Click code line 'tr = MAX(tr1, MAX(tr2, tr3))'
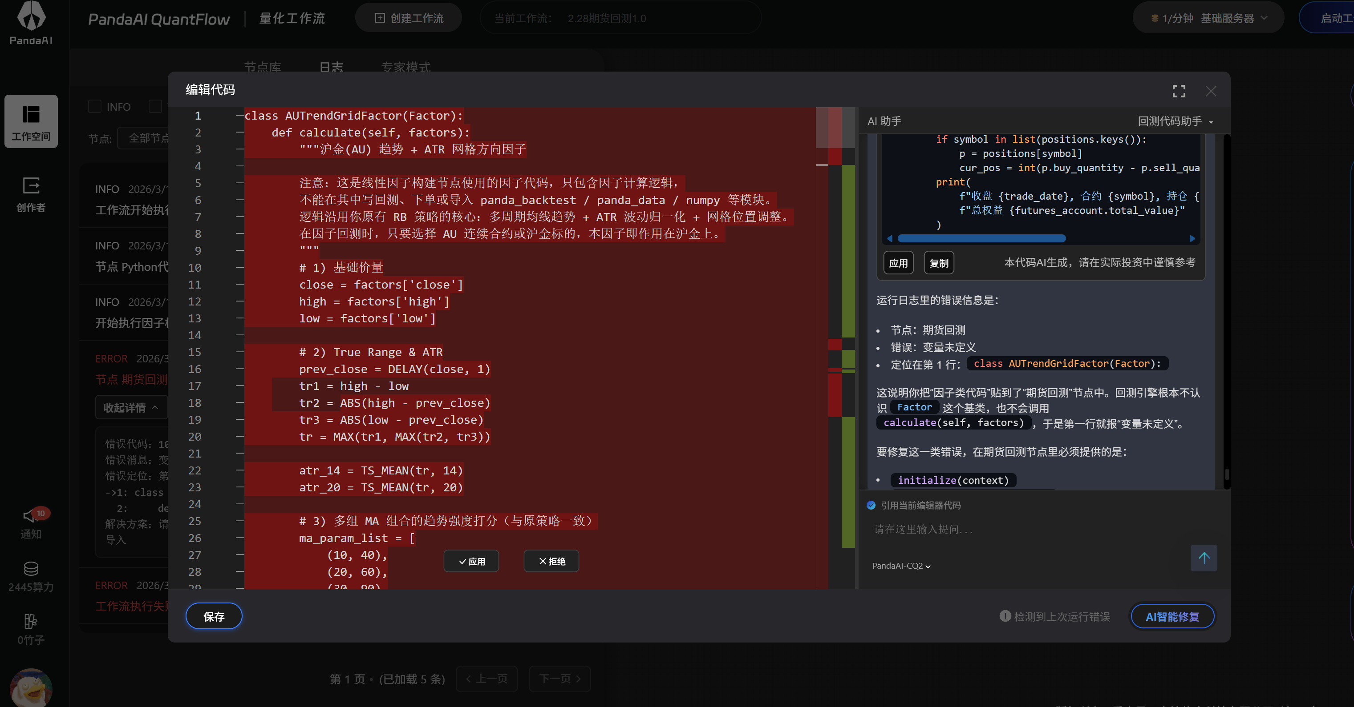1354x707 pixels. 395,437
